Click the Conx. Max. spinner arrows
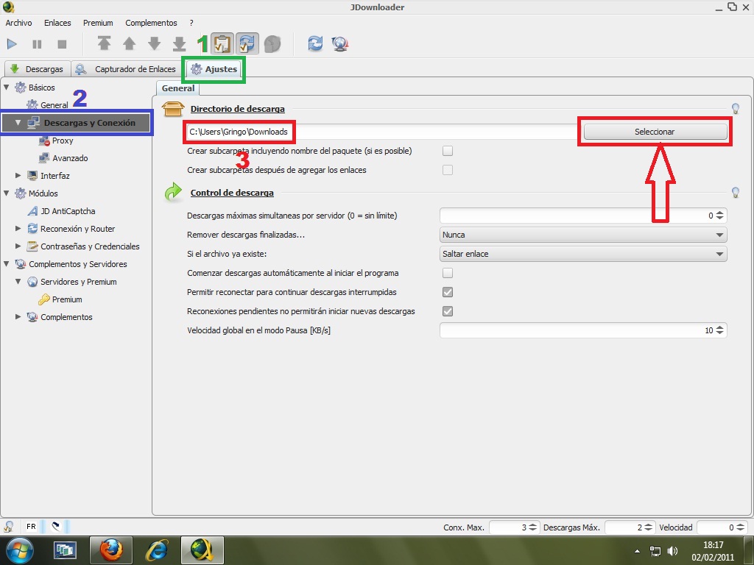The width and height of the screenshot is (754, 565). [x=533, y=527]
